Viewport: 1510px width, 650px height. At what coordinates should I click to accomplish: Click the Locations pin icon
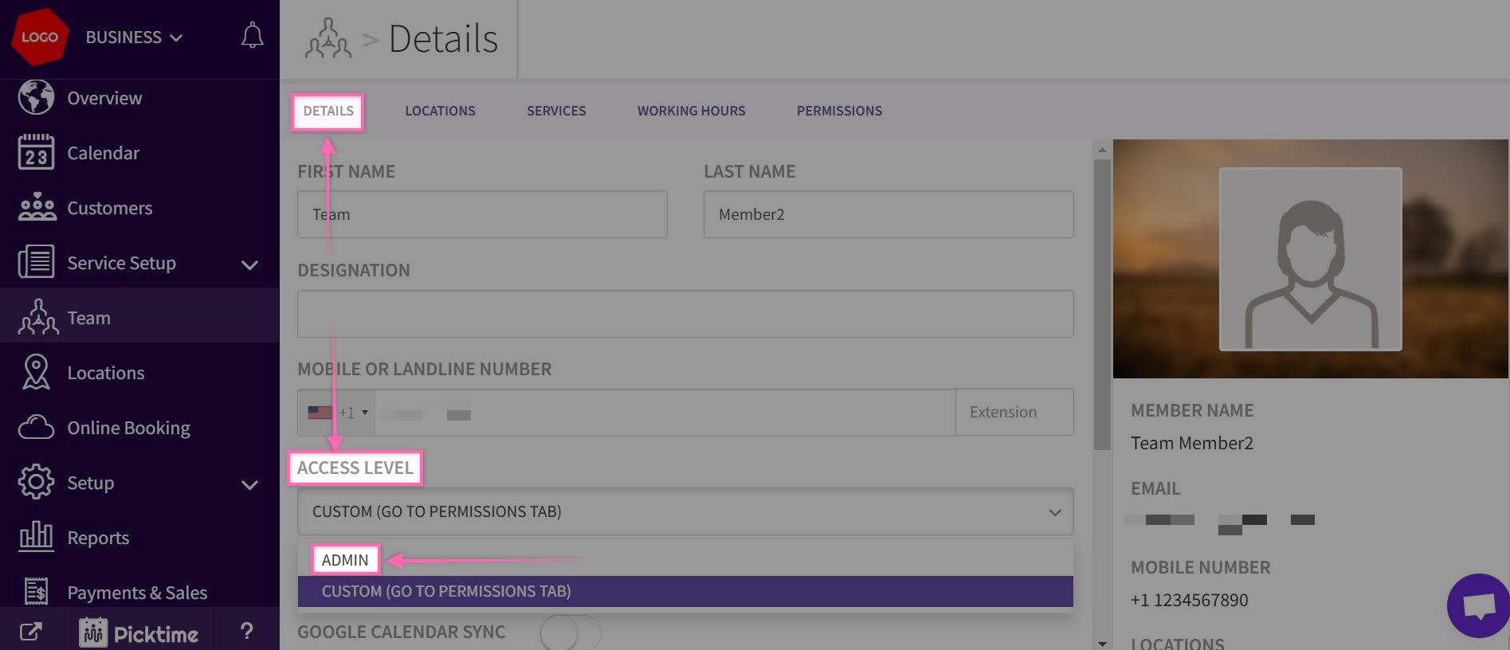[x=36, y=373]
